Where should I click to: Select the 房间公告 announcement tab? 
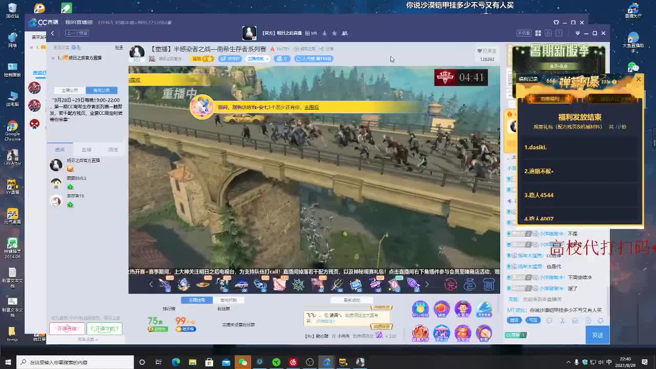[101, 90]
